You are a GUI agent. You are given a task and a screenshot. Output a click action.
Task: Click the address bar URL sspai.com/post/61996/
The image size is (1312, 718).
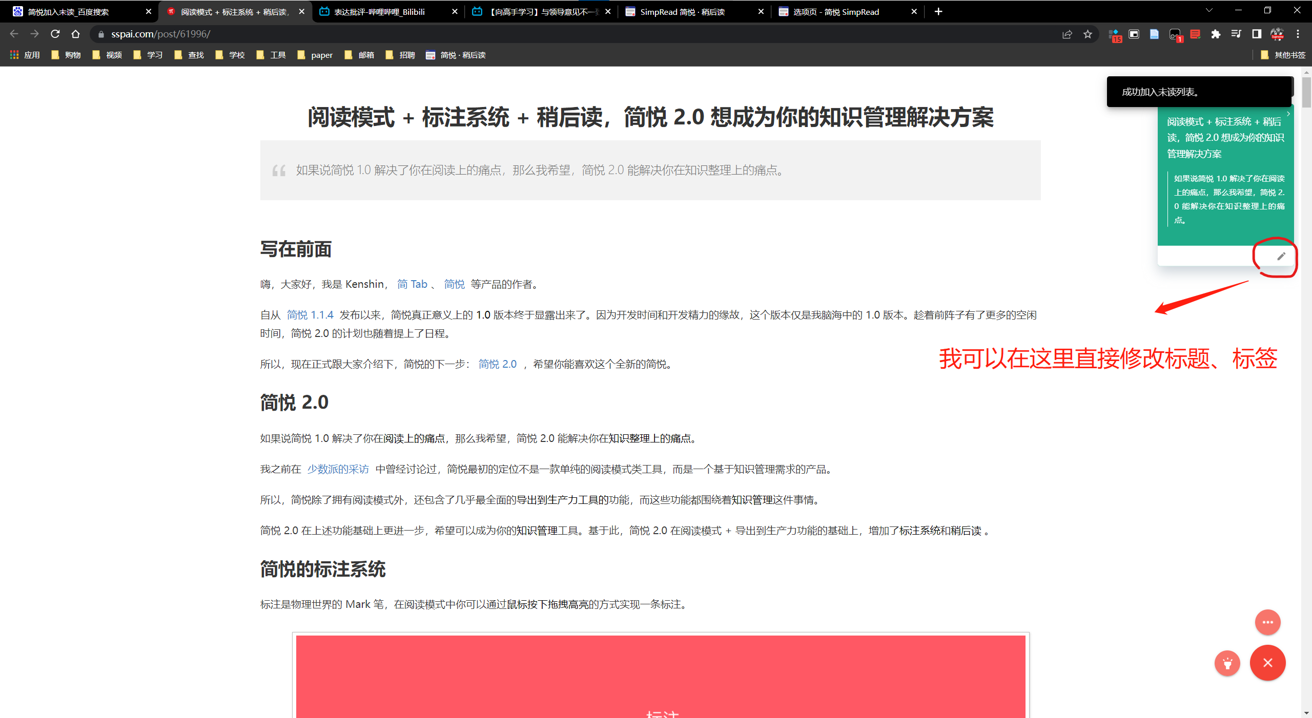coord(160,34)
